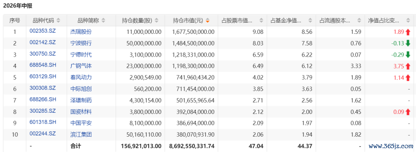
Task: Click the 品种代码 header label
Action: pos(43,20)
